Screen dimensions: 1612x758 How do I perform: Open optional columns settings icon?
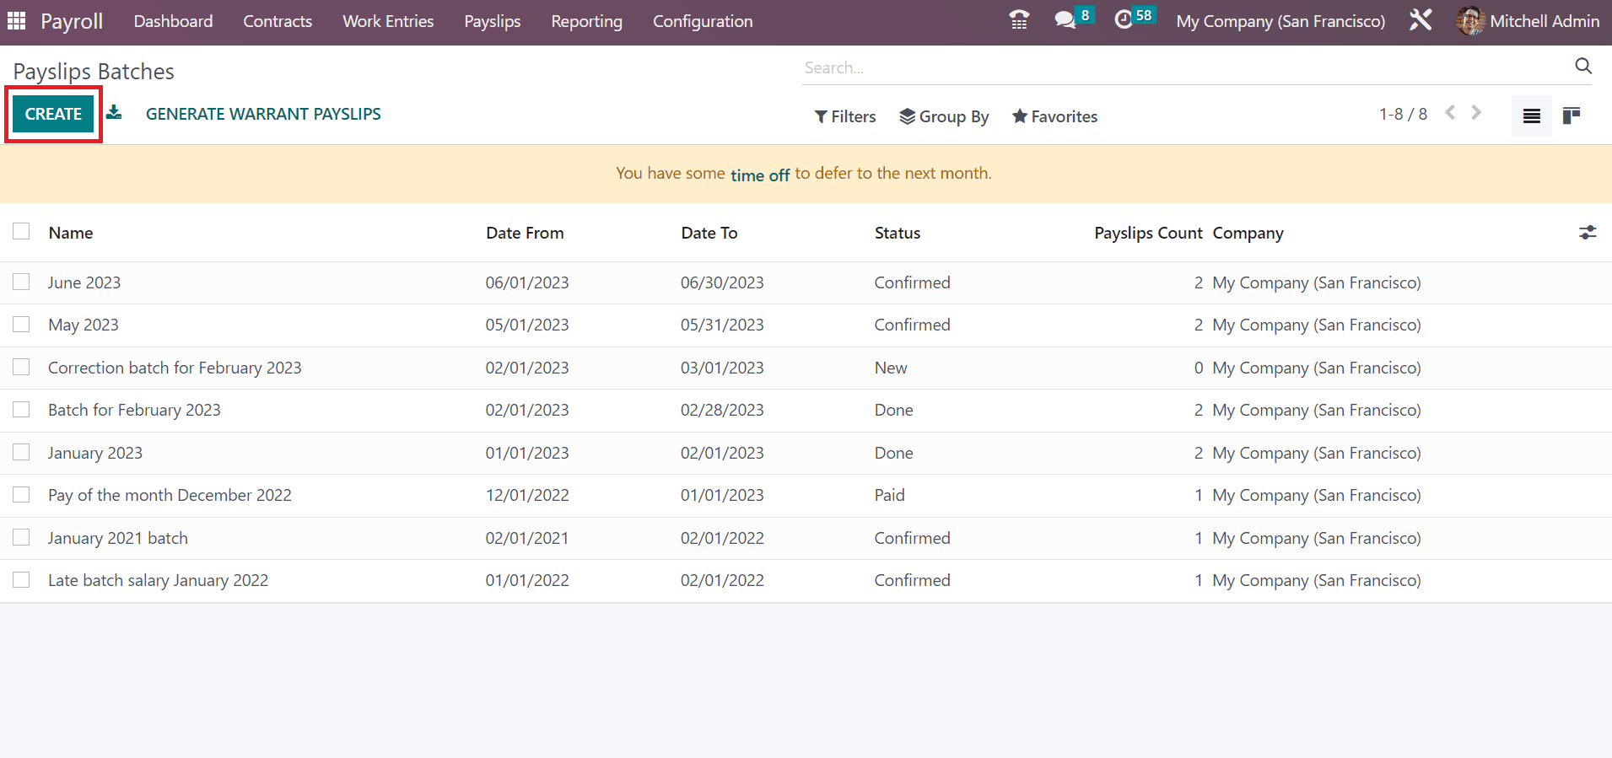(1588, 233)
